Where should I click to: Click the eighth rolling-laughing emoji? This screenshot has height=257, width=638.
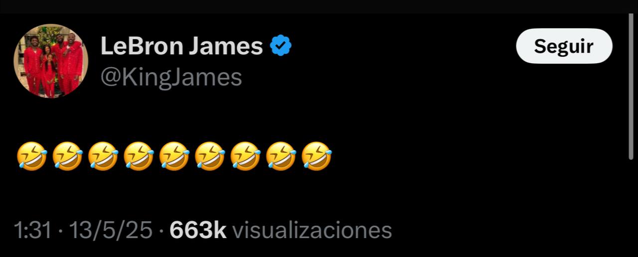(281, 156)
